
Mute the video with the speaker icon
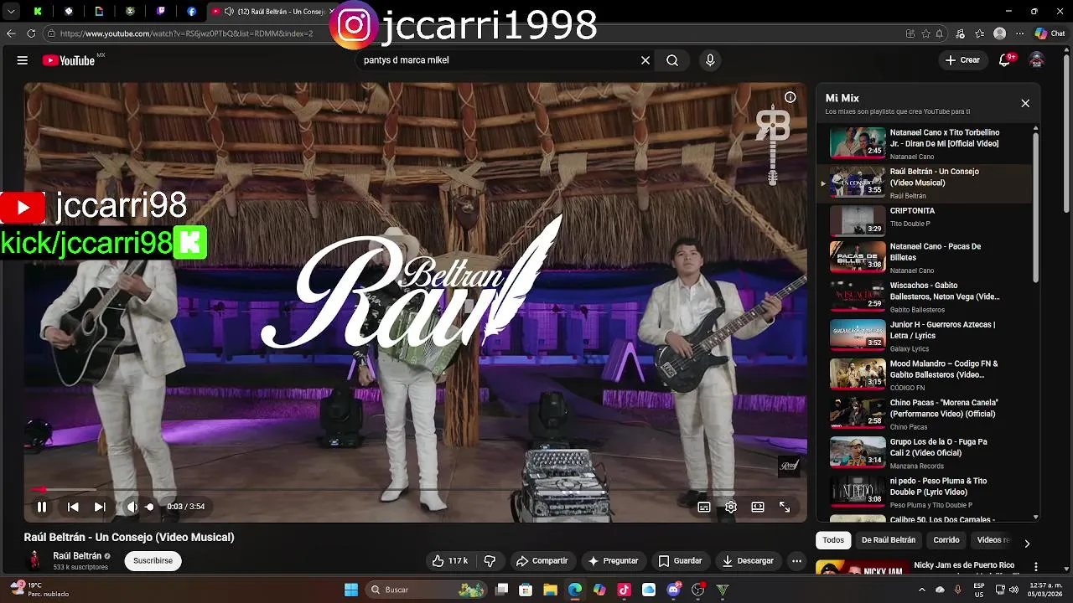(132, 507)
